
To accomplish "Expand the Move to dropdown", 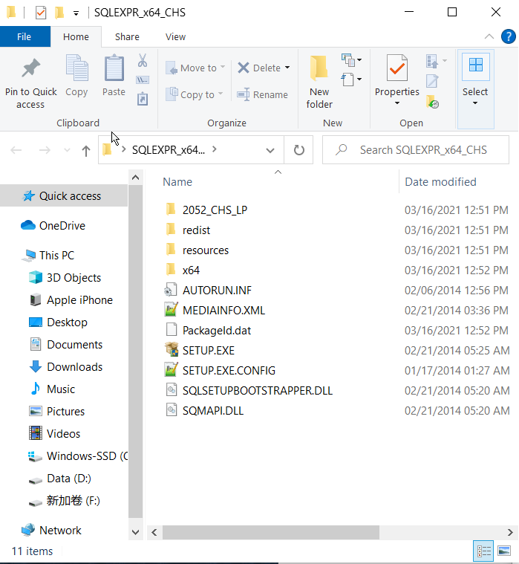I will point(223,68).
